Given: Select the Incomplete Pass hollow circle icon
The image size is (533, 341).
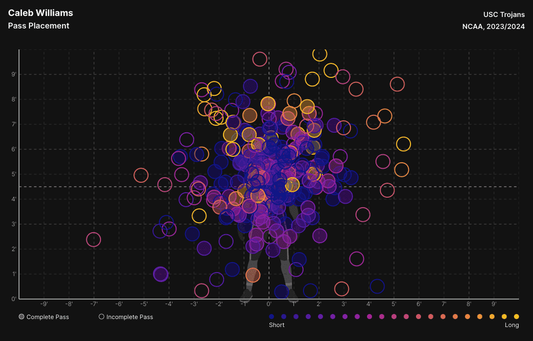Looking at the screenshot, I should 101,316.
